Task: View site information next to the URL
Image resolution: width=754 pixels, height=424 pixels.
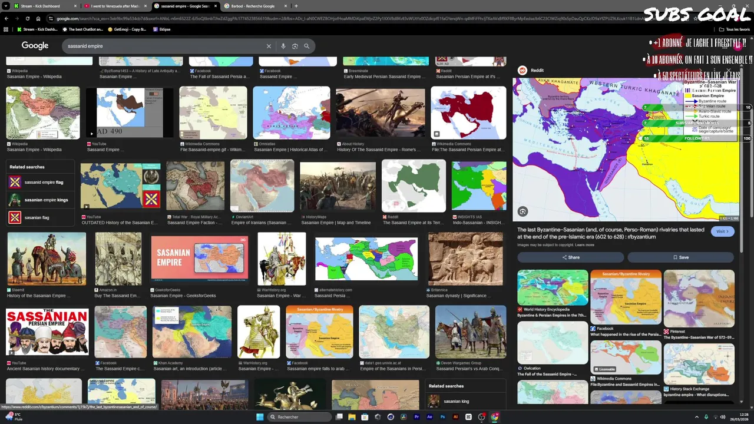Action: (51, 18)
